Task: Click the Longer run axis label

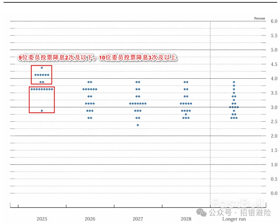Action: click(234, 219)
